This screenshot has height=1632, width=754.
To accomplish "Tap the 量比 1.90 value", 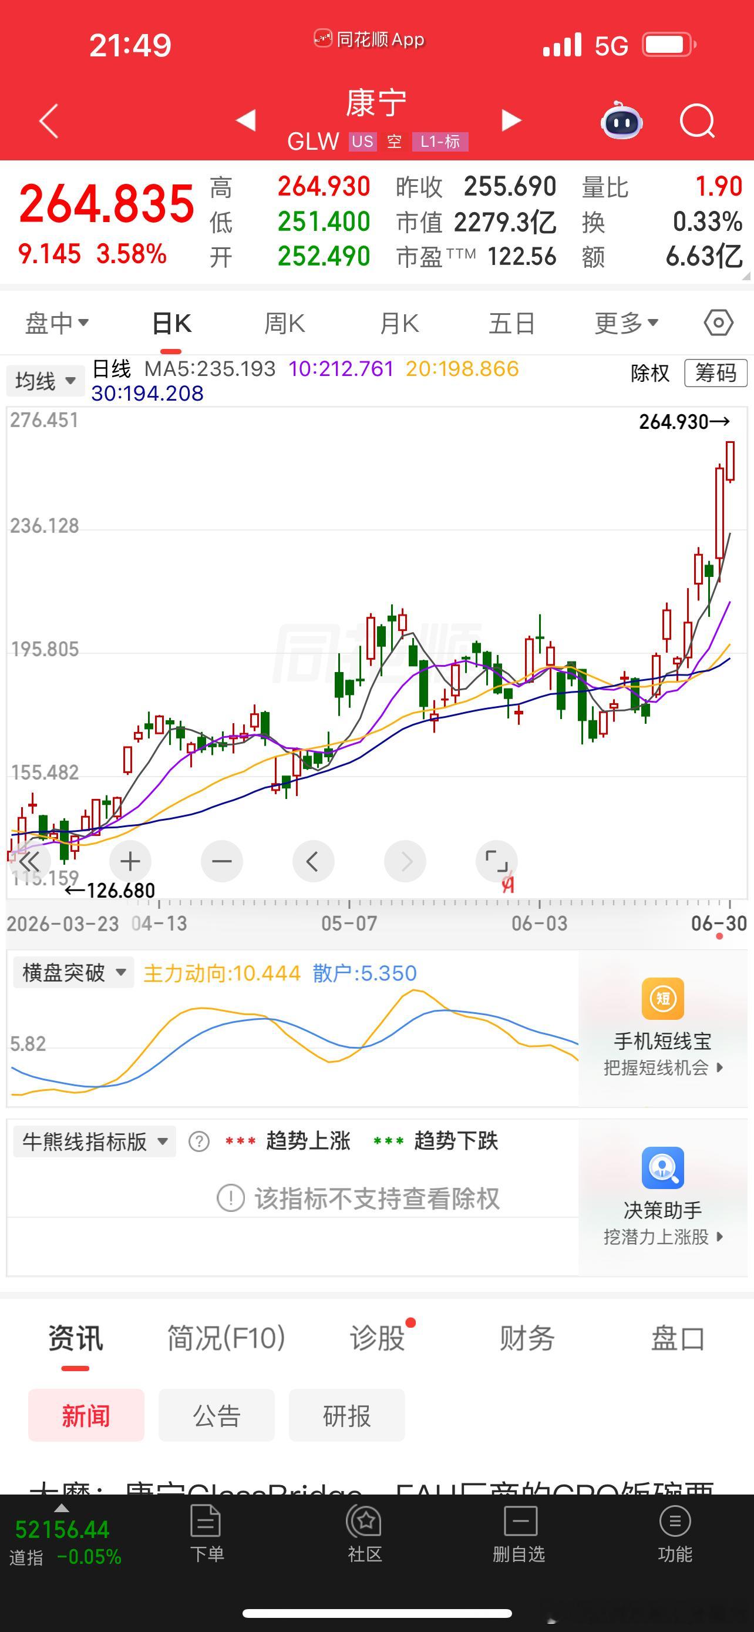I will coord(662,187).
